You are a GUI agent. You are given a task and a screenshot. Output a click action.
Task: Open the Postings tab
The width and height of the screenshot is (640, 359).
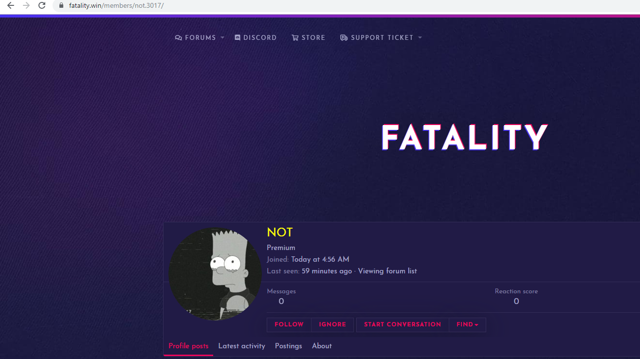[x=288, y=346]
